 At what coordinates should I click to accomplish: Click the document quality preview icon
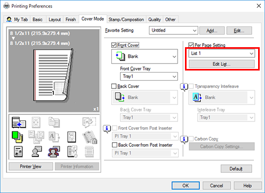pos(18,152)
